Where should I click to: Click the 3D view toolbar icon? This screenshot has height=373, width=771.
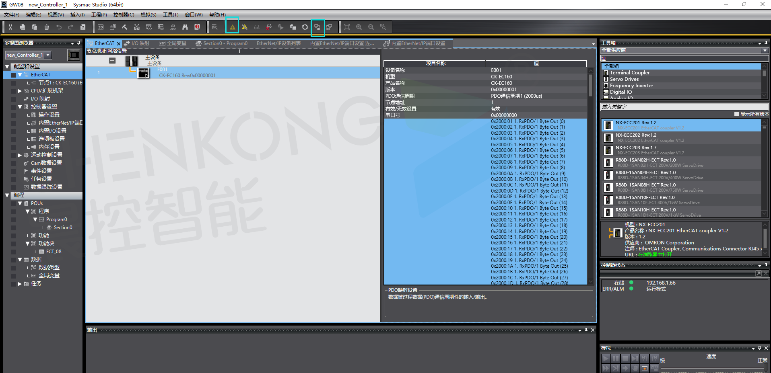click(x=101, y=27)
